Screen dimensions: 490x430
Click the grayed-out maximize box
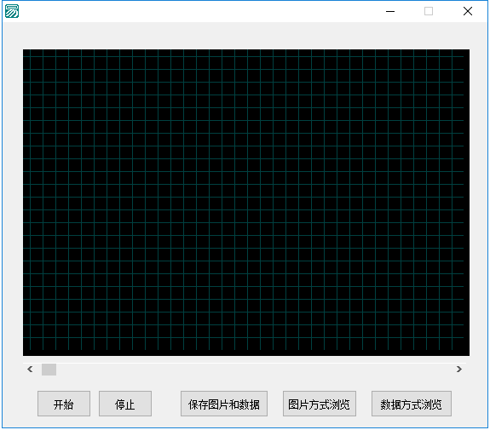click(x=429, y=11)
